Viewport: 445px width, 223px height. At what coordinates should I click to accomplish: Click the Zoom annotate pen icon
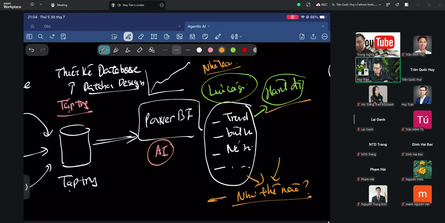(x=388, y=5)
